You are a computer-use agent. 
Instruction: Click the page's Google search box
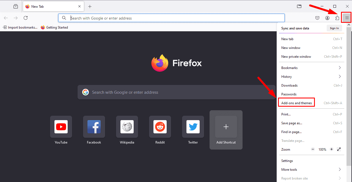click(x=176, y=92)
